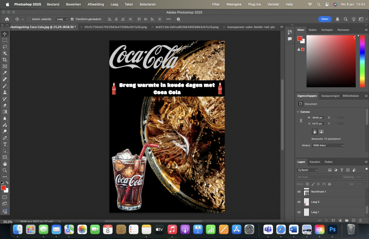Open the three-dots more align options
Screen dimensions: 369x239
168,19
